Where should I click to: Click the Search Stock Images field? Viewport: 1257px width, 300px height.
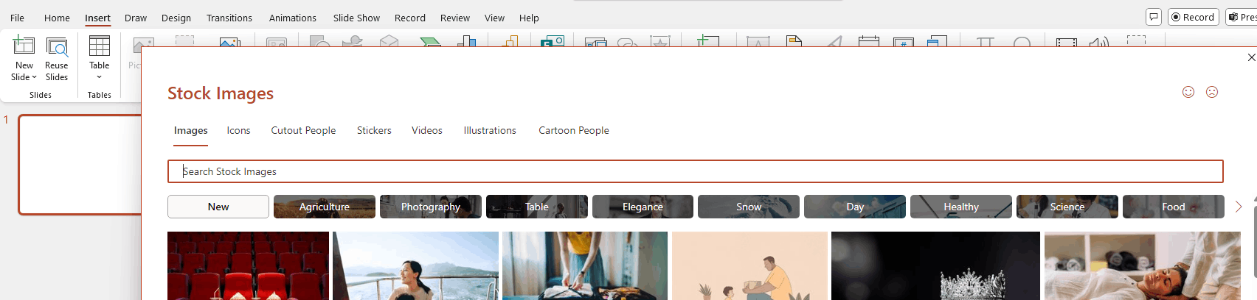tap(695, 171)
